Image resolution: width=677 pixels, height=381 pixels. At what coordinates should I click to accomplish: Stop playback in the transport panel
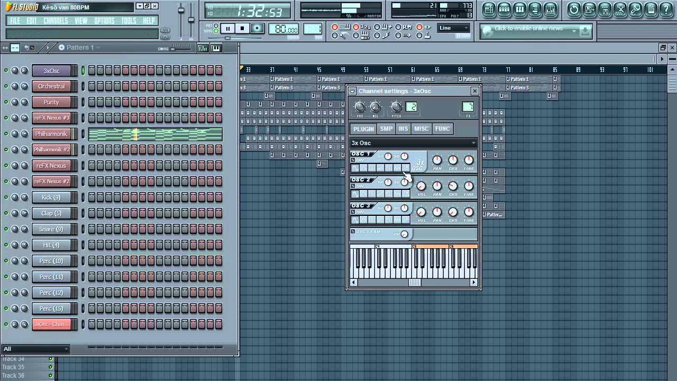(242, 29)
